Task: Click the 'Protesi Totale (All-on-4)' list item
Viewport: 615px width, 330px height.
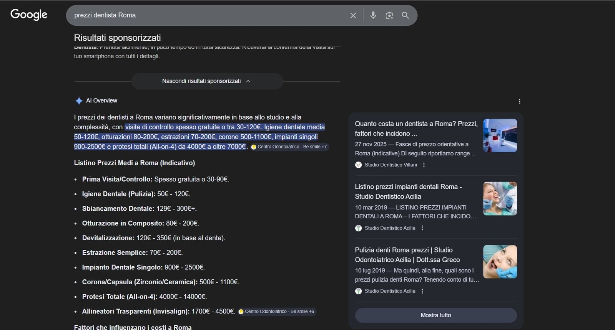Action: click(x=144, y=297)
